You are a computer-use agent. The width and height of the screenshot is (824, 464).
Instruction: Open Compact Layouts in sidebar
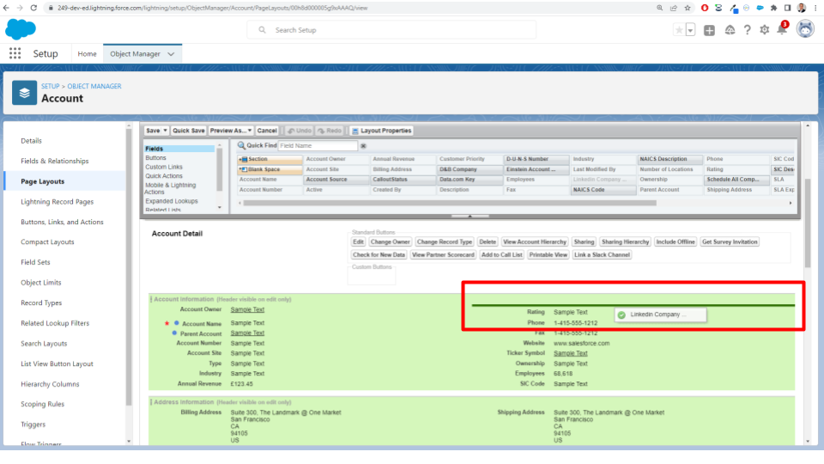coord(47,242)
